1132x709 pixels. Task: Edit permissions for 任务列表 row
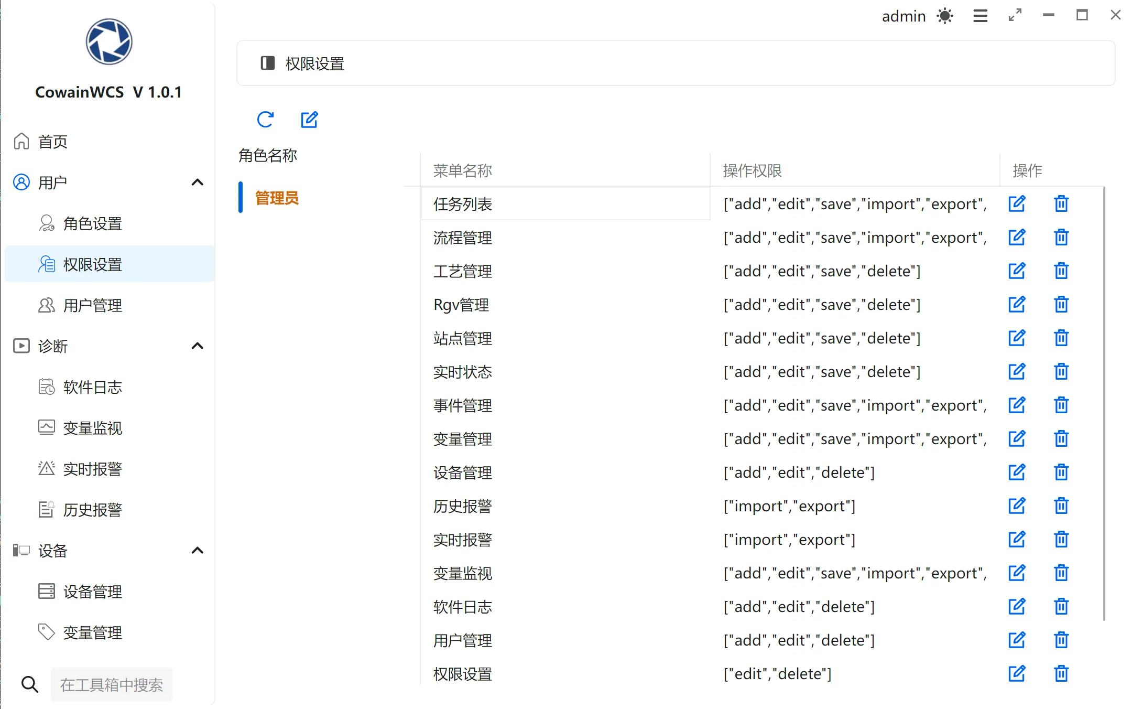click(1016, 203)
